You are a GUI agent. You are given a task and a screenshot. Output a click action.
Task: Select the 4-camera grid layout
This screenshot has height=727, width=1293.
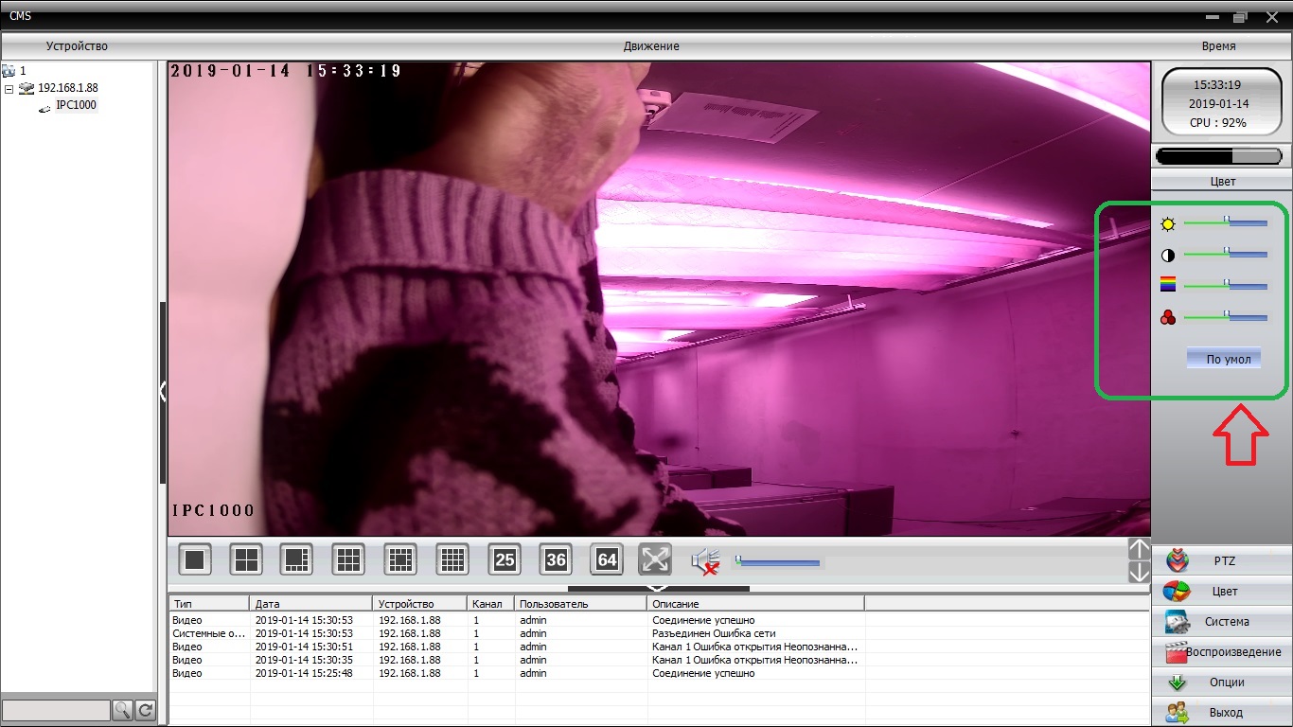pos(246,559)
